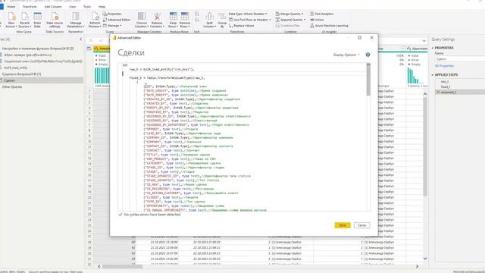This screenshot has width=485, height=273.
Task: Click Cancel in the Advanced Editor
Action: [362, 225]
